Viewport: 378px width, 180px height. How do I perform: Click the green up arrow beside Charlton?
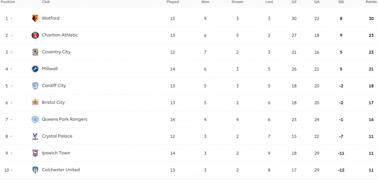11,36
